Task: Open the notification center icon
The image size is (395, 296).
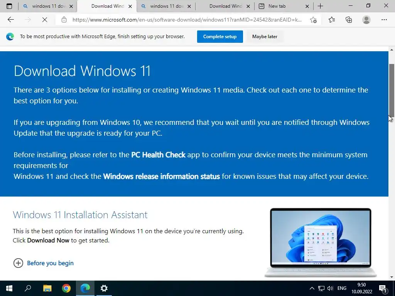Action: (x=382, y=288)
